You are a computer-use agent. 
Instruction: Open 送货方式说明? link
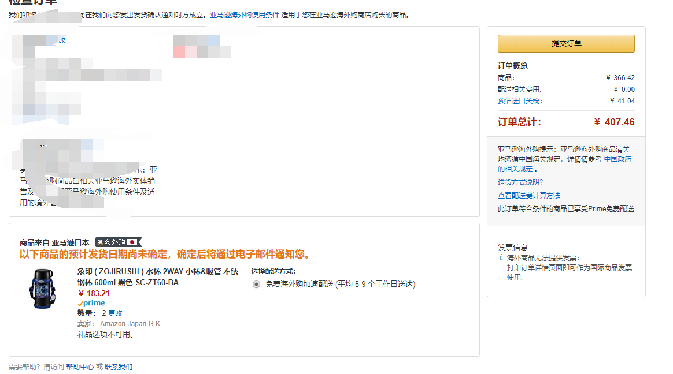pyautogui.click(x=520, y=182)
